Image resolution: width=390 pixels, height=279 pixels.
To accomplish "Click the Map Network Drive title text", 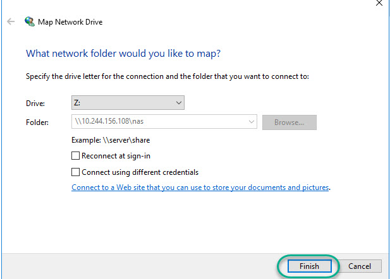I will [x=71, y=21].
